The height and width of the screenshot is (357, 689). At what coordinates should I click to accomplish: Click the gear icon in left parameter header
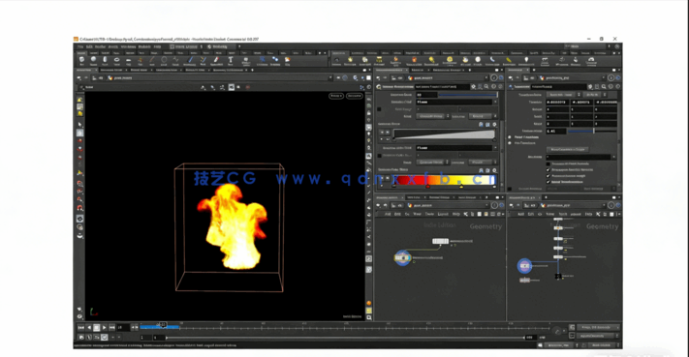(473, 87)
